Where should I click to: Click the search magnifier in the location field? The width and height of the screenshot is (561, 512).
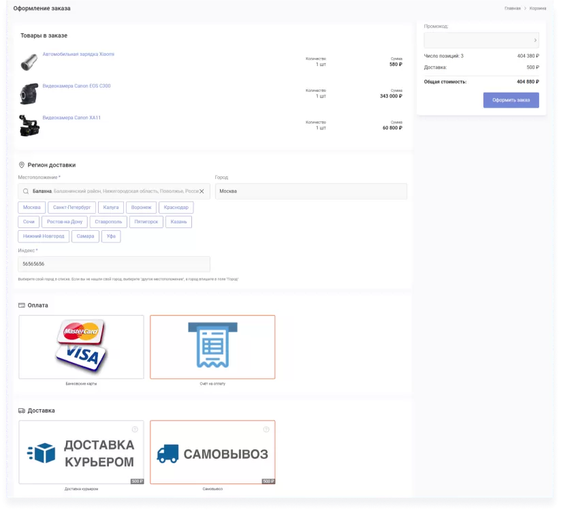[x=26, y=191]
